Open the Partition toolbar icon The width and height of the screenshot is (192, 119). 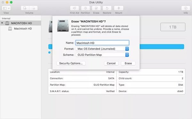pos(85,8)
